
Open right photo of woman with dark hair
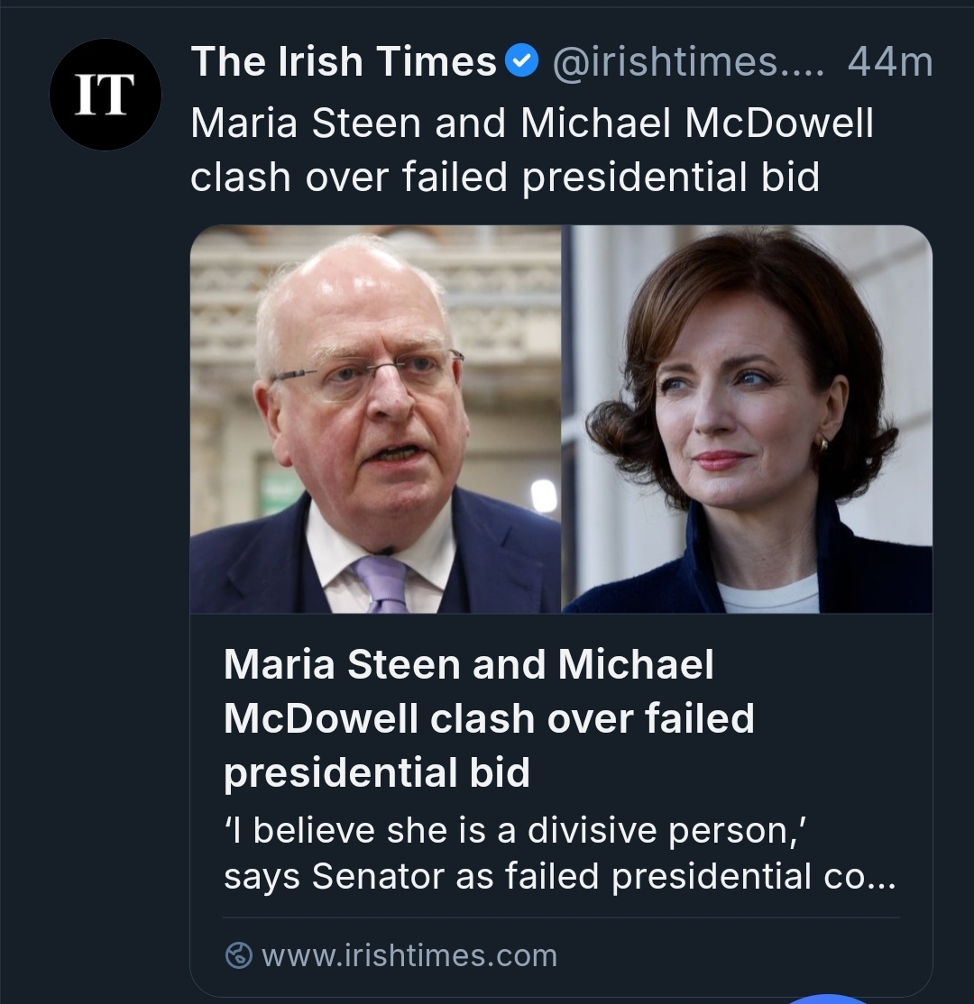[x=748, y=418]
